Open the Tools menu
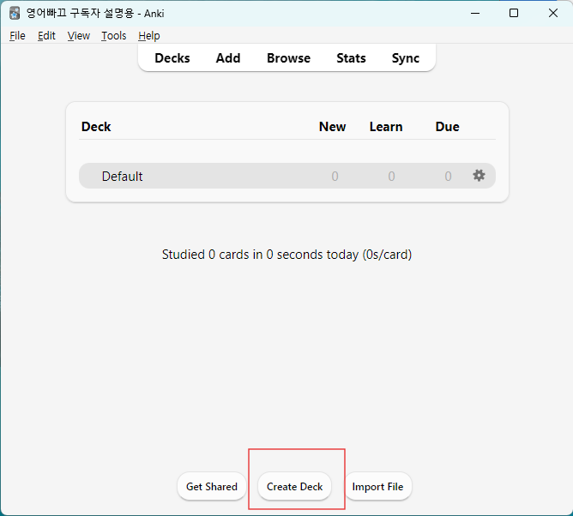The image size is (573, 516). tap(113, 36)
